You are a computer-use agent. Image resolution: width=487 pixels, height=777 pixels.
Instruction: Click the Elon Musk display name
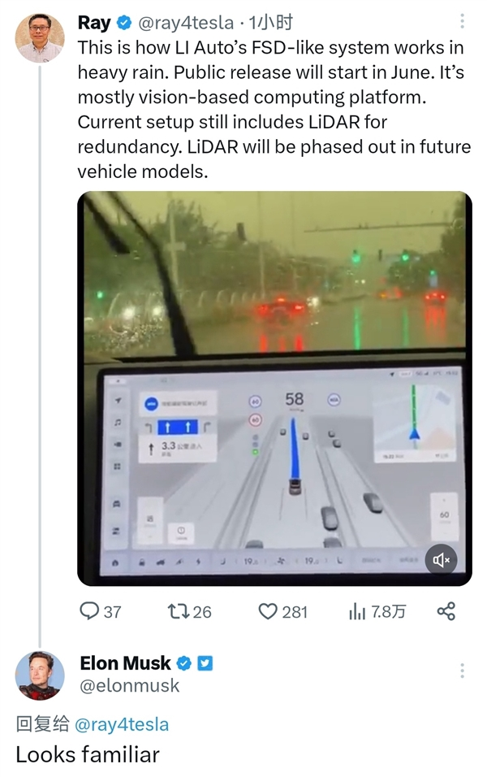[125, 663]
